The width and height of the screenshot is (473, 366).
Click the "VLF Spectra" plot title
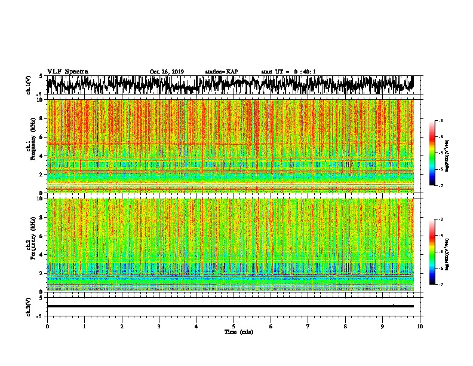coord(67,72)
